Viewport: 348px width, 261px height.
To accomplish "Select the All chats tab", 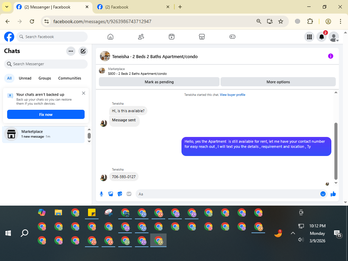I will point(9,78).
